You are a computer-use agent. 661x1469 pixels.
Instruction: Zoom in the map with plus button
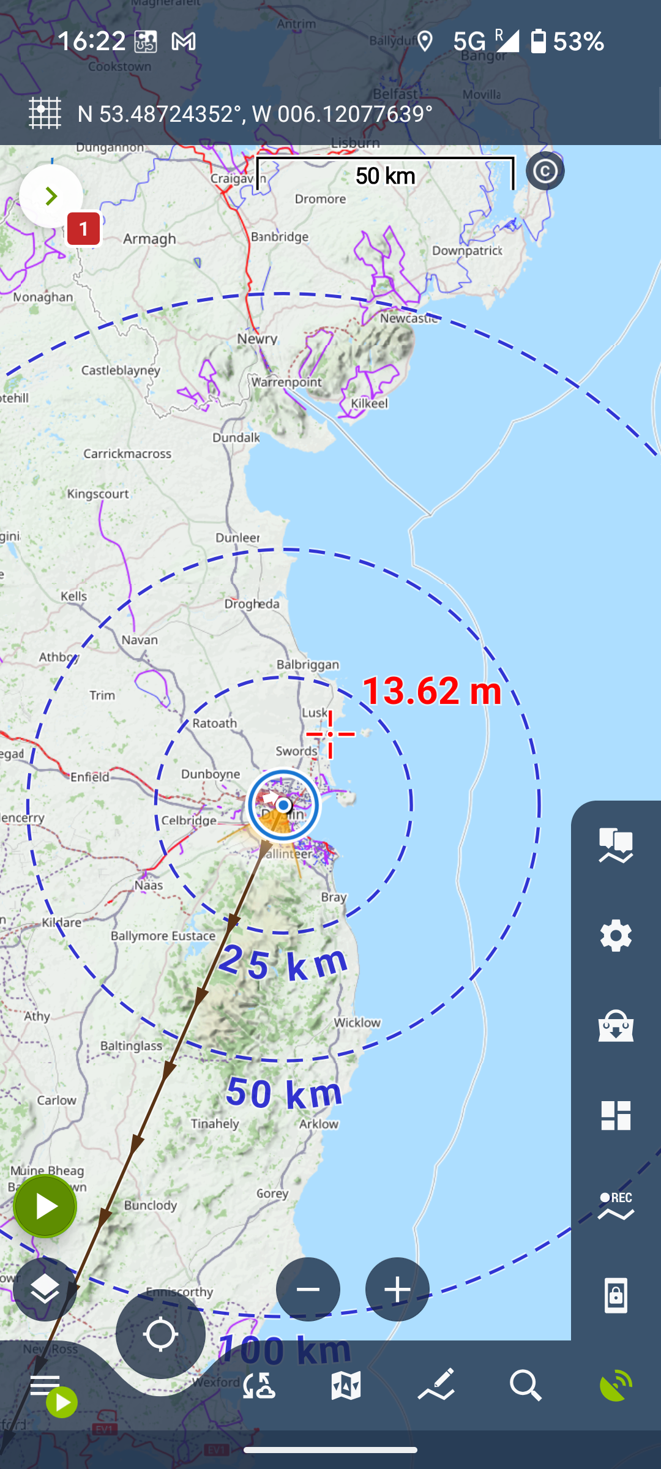click(397, 1290)
